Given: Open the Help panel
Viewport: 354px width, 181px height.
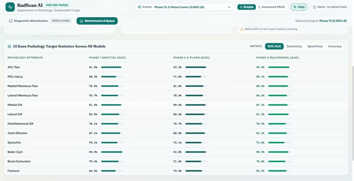Looking at the screenshot, I should [x=299, y=7].
